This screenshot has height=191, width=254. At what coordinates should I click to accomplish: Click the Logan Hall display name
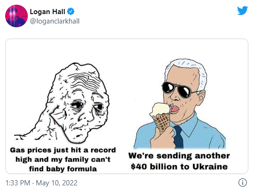click(48, 12)
